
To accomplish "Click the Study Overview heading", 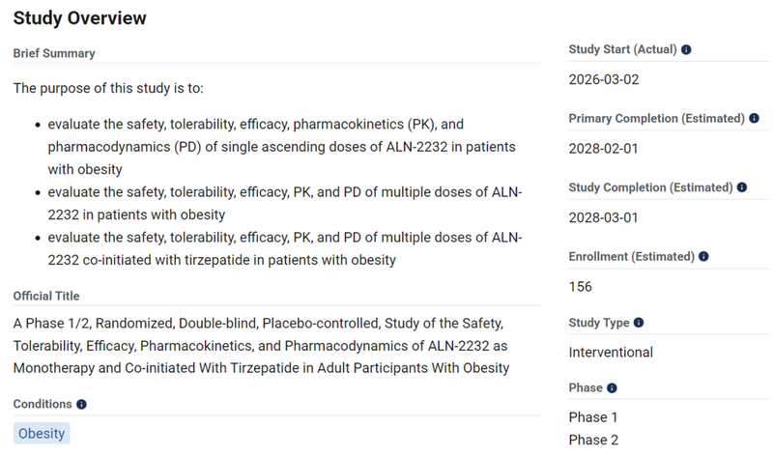I will (79, 18).
